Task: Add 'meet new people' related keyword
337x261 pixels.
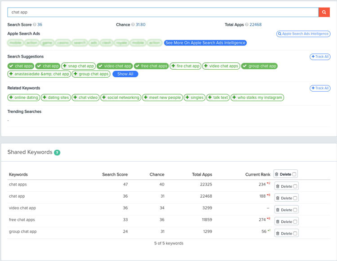Action: click(x=162, y=97)
